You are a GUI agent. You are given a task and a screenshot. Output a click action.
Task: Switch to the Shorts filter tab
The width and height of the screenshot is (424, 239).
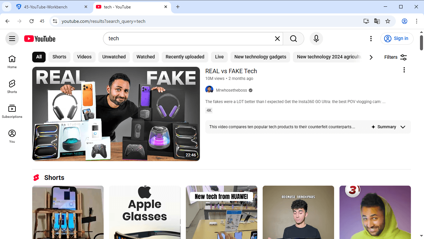[59, 57]
